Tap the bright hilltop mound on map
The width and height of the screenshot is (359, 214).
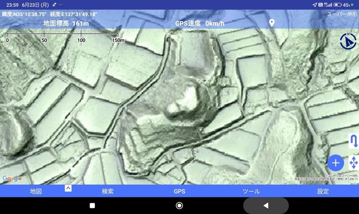(x=185, y=100)
